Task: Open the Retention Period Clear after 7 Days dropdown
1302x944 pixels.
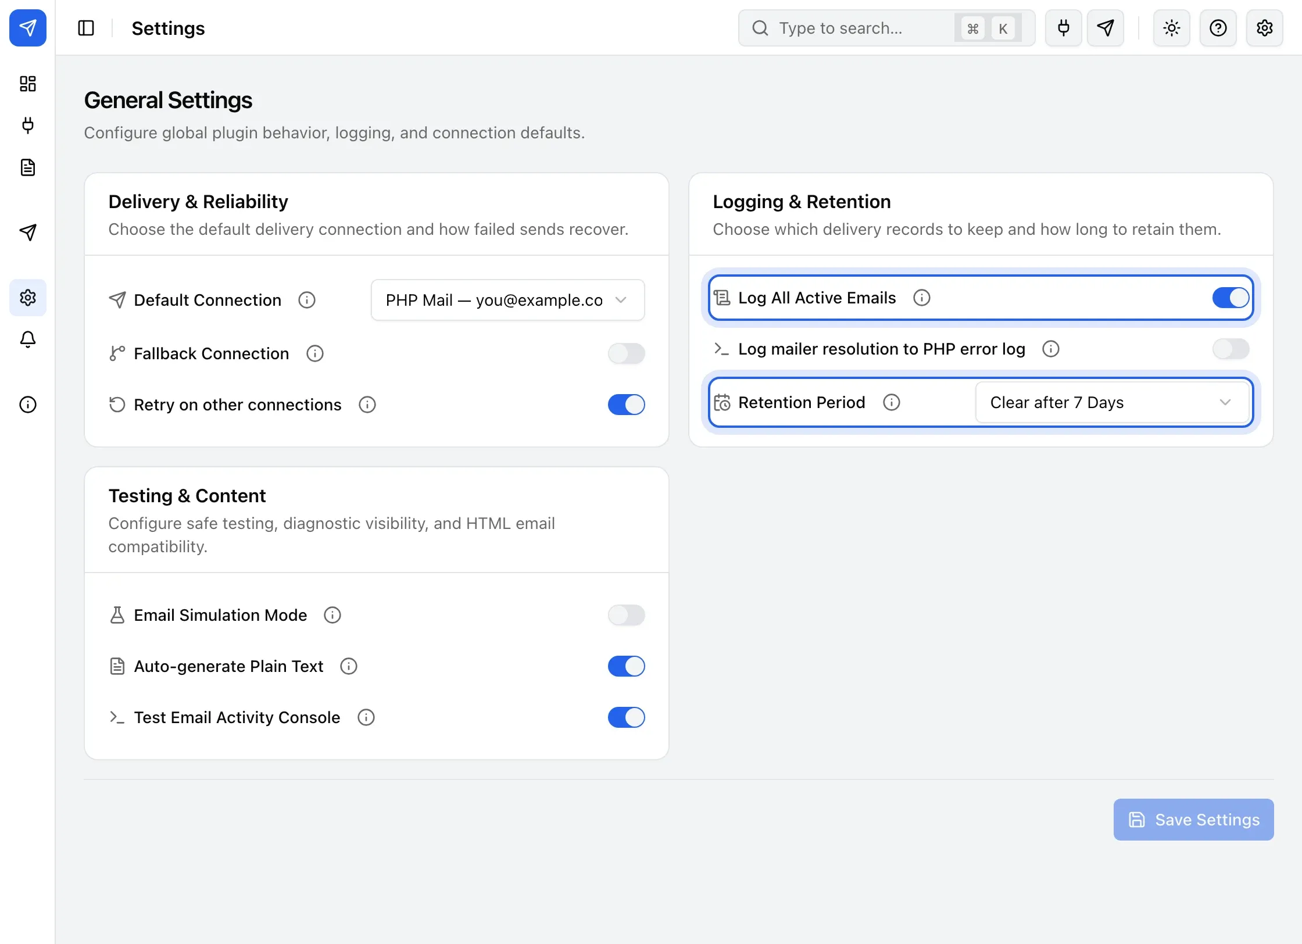Action: (x=1113, y=402)
